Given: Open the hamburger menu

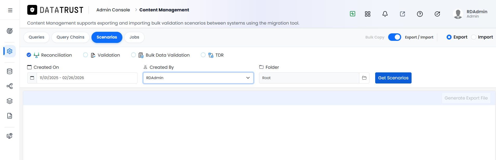Looking at the screenshot, I should (10, 10).
